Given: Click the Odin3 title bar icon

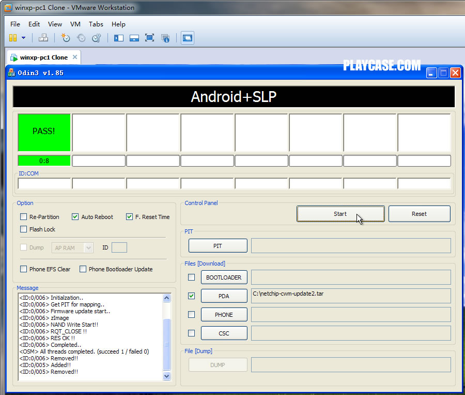Looking at the screenshot, I should [x=11, y=73].
